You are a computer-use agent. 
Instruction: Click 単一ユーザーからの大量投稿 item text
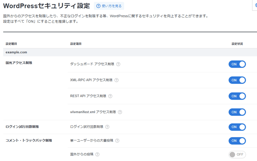click(92, 140)
